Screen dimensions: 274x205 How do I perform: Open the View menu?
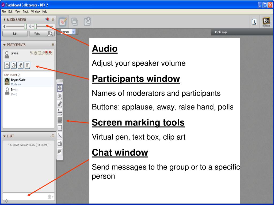[18, 11]
